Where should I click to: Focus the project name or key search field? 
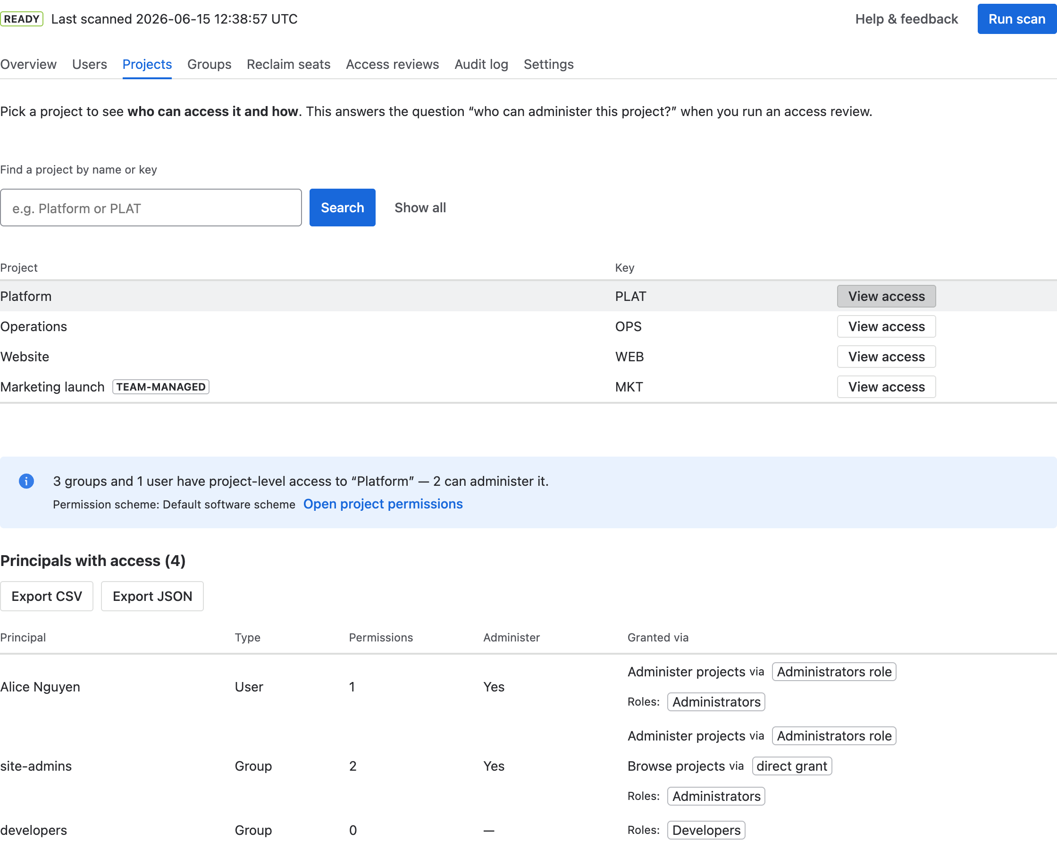tap(151, 208)
